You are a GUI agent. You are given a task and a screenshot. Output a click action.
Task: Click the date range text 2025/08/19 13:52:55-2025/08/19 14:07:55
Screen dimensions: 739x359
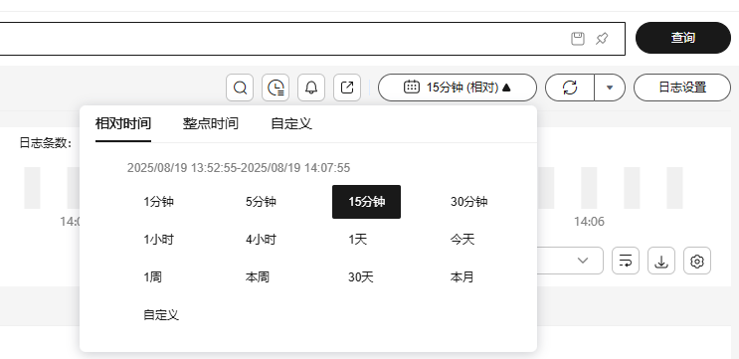(x=239, y=168)
